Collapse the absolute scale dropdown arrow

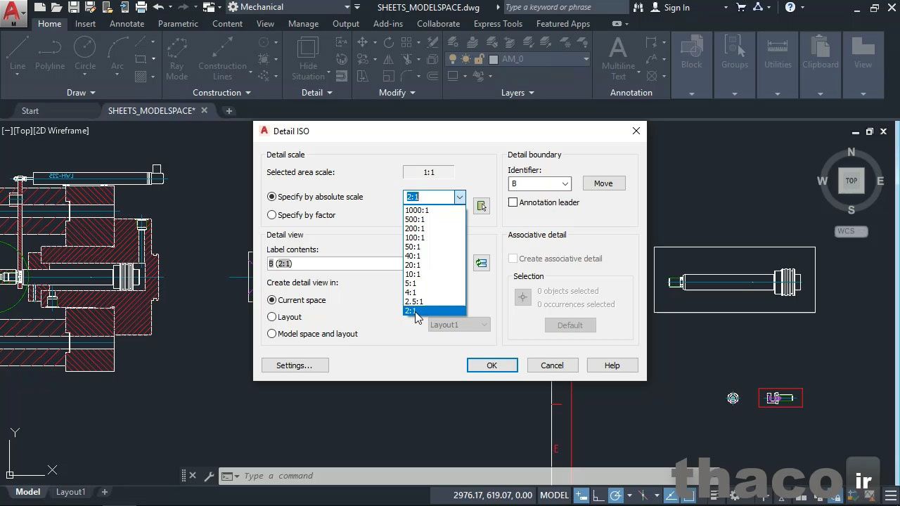pyautogui.click(x=459, y=197)
